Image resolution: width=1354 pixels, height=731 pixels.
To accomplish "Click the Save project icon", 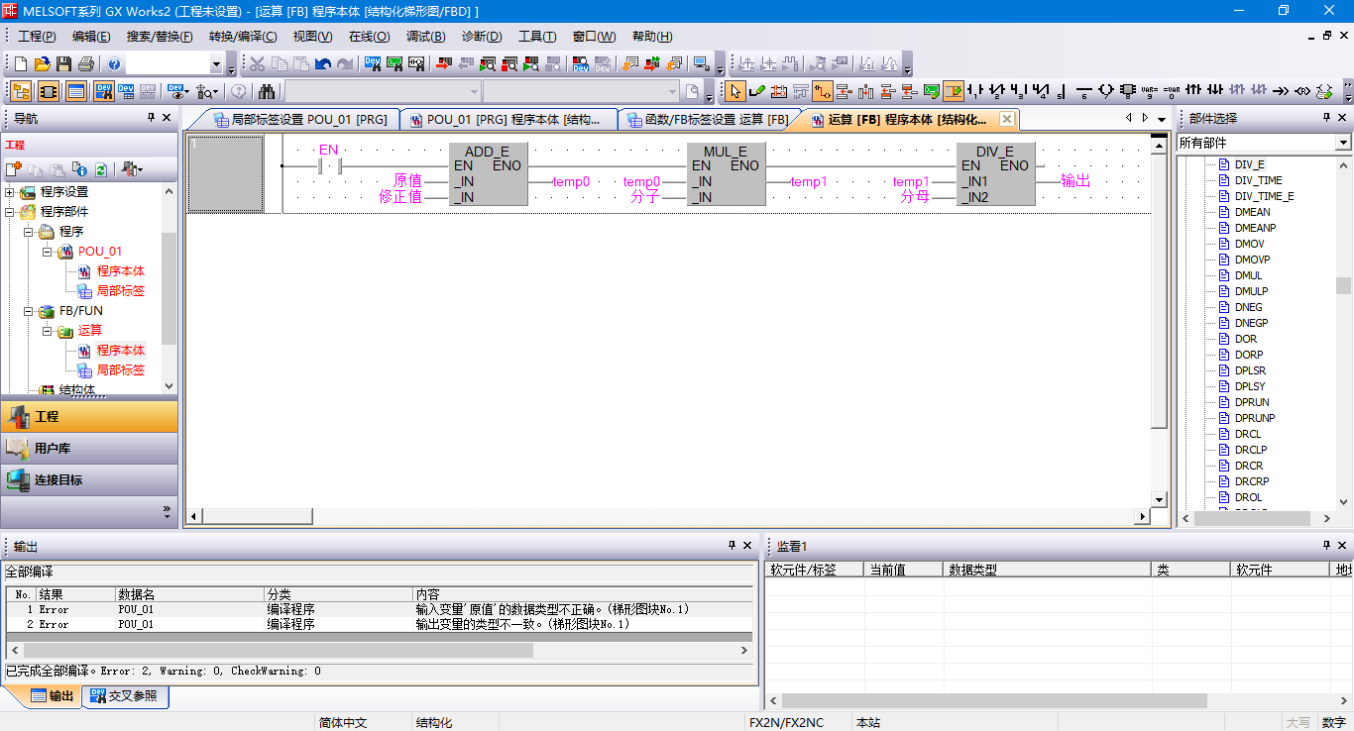I will click(x=63, y=64).
